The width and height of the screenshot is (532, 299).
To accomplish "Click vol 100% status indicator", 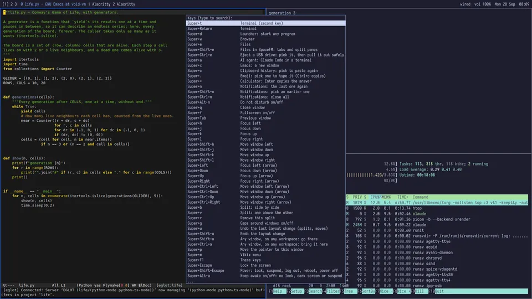I will (x=482, y=4).
